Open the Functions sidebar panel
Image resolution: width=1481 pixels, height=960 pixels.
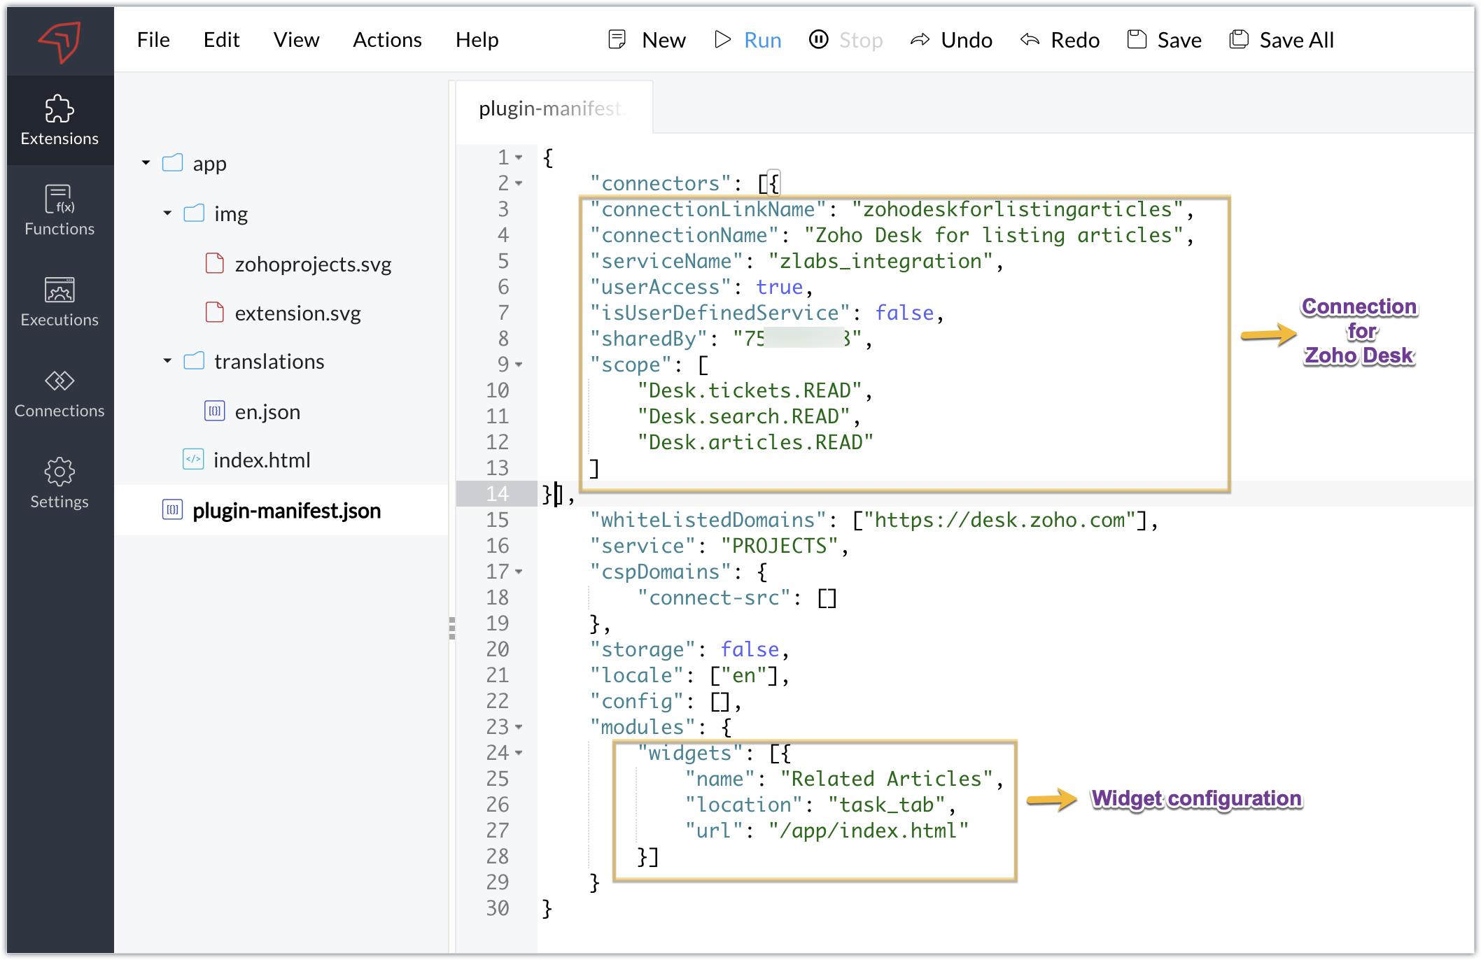click(x=59, y=210)
